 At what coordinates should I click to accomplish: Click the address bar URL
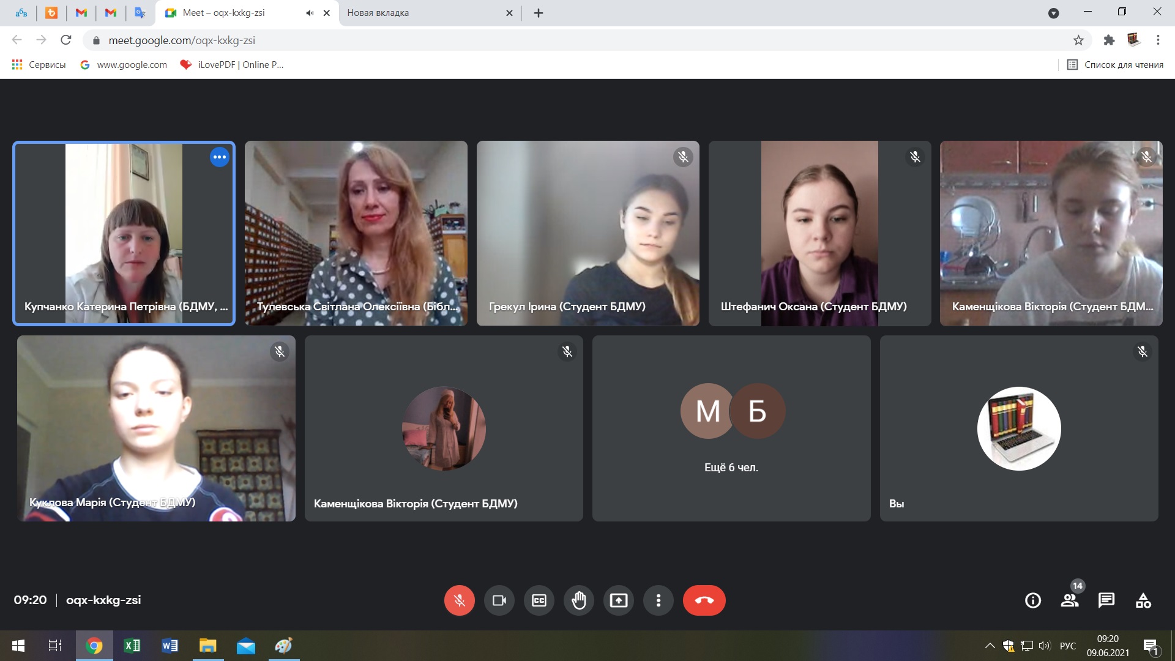[x=182, y=40]
